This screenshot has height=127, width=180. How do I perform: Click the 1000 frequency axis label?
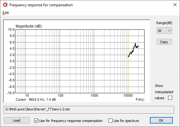(94, 95)
